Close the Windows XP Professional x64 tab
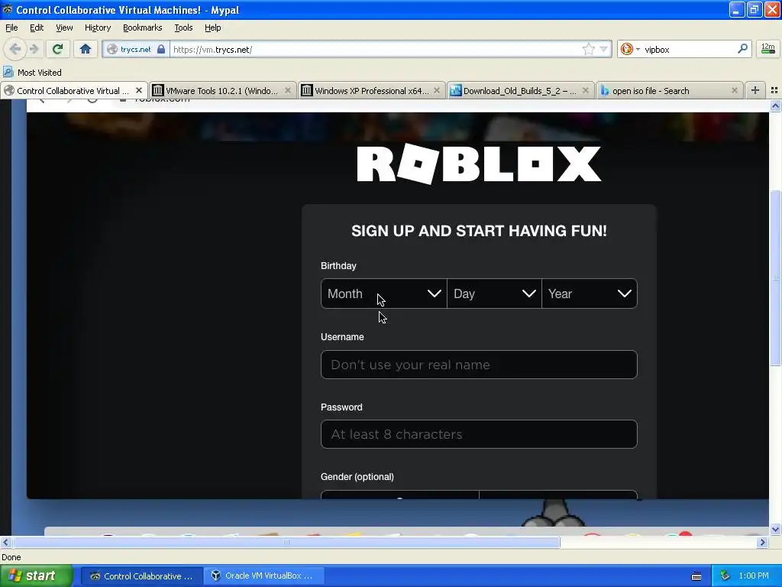Image resolution: width=782 pixels, height=587 pixels. [437, 90]
